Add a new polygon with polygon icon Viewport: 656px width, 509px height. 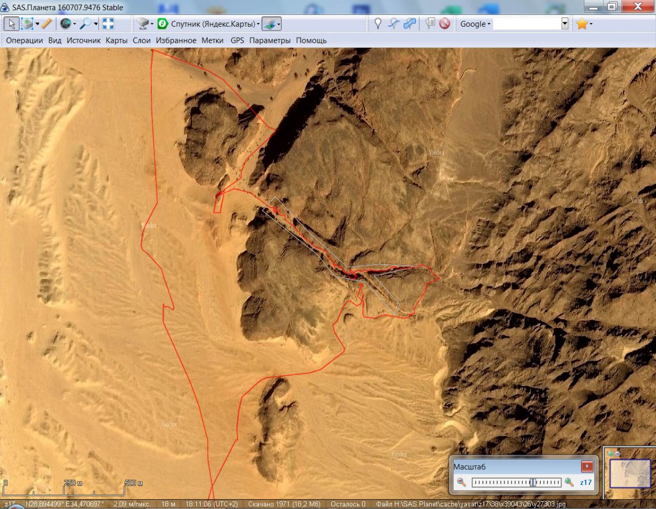click(409, 24)
